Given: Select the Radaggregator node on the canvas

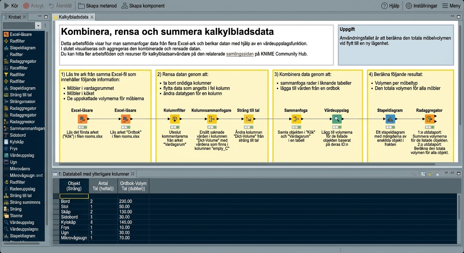Looking at the screenshot, I should (x=429, y=119).
